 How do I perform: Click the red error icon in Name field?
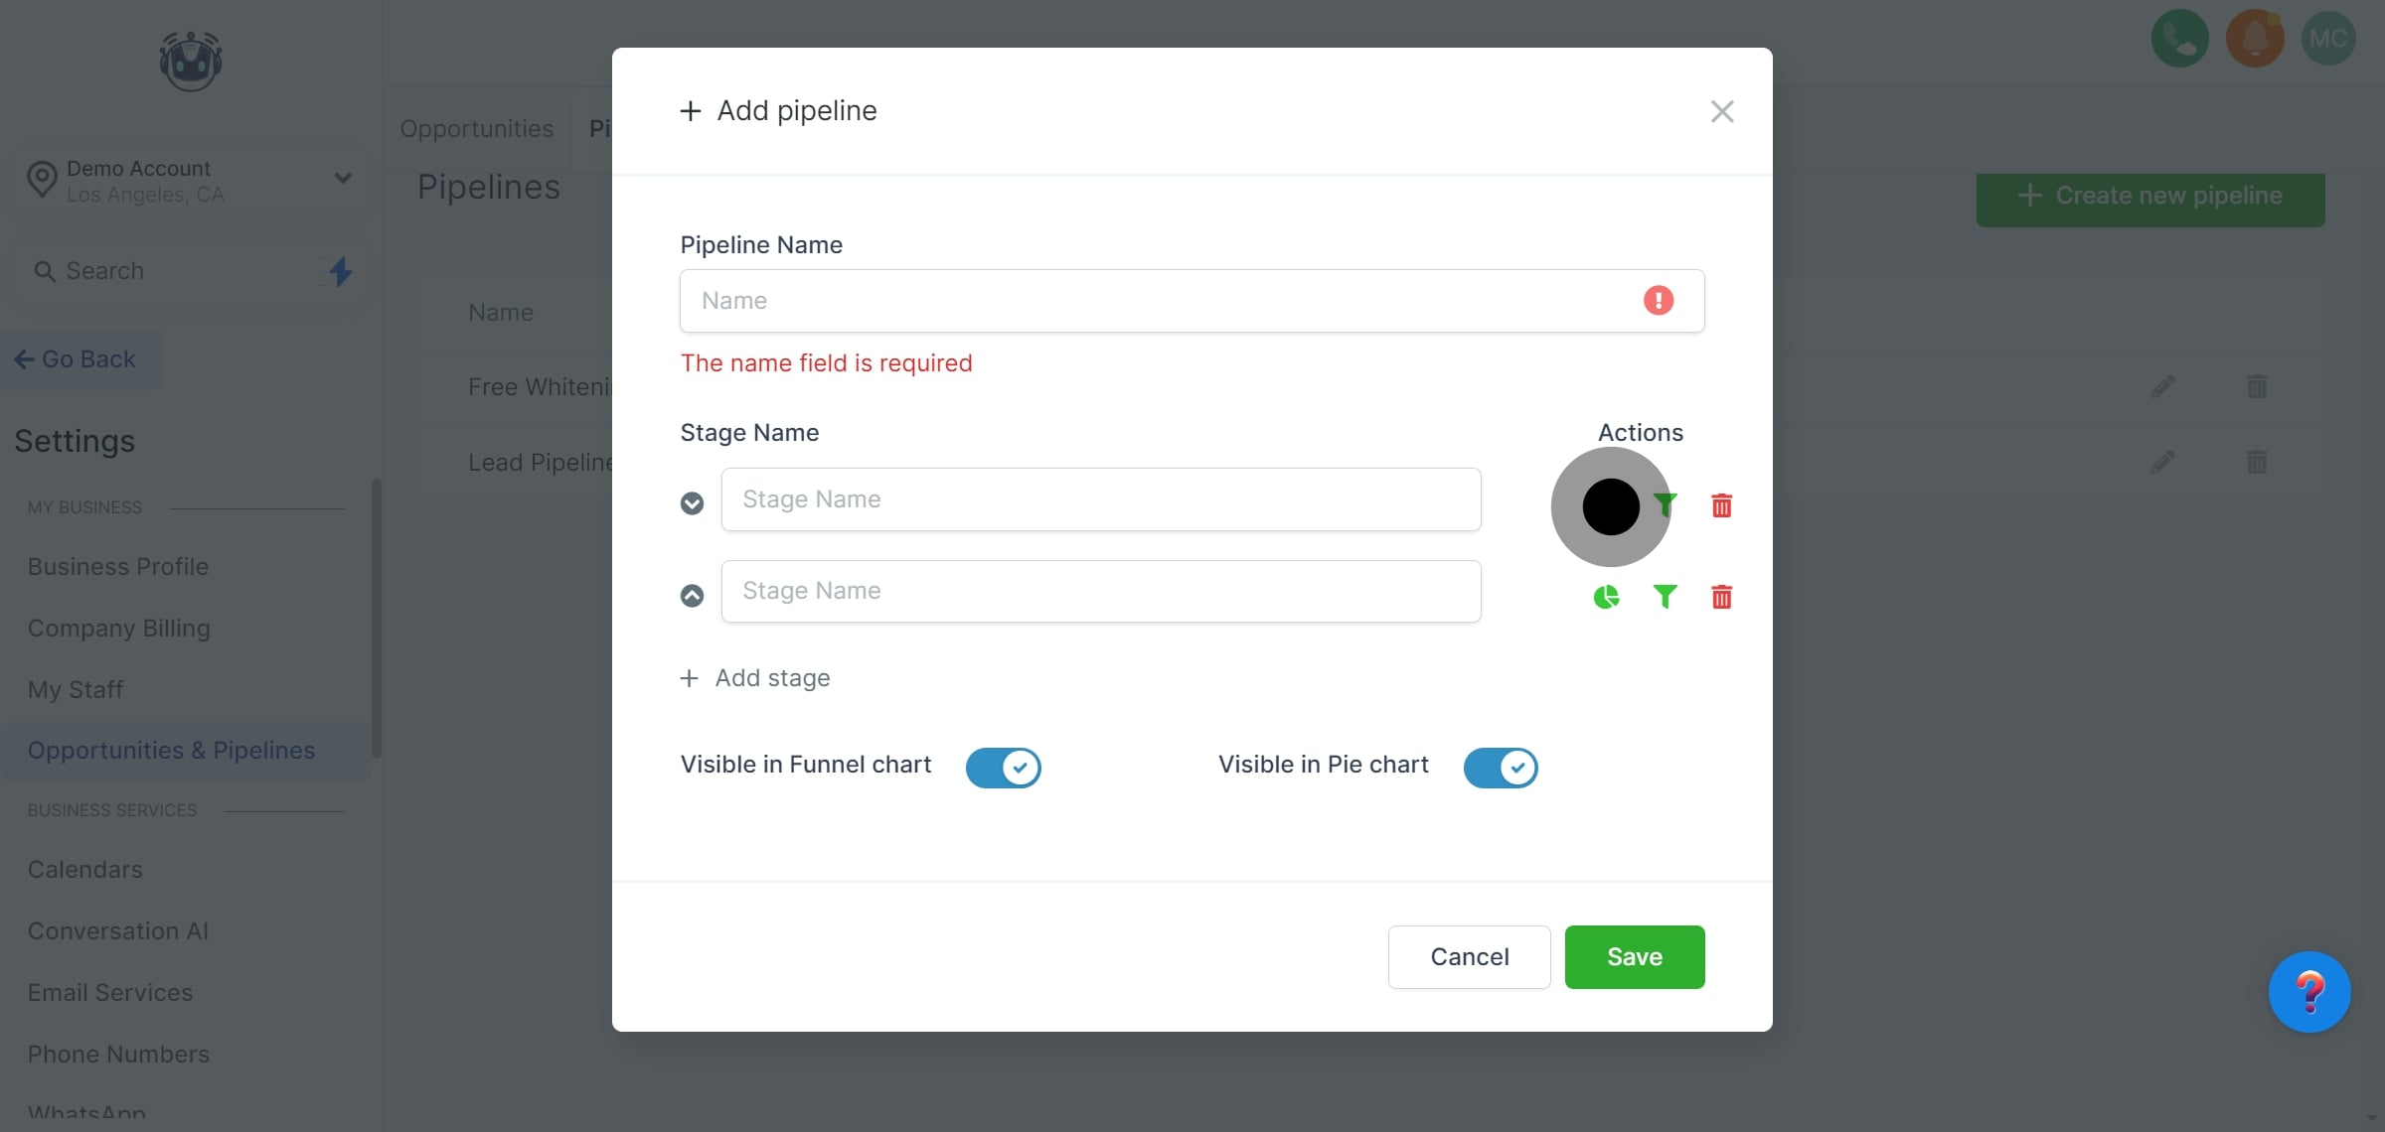1658,300
